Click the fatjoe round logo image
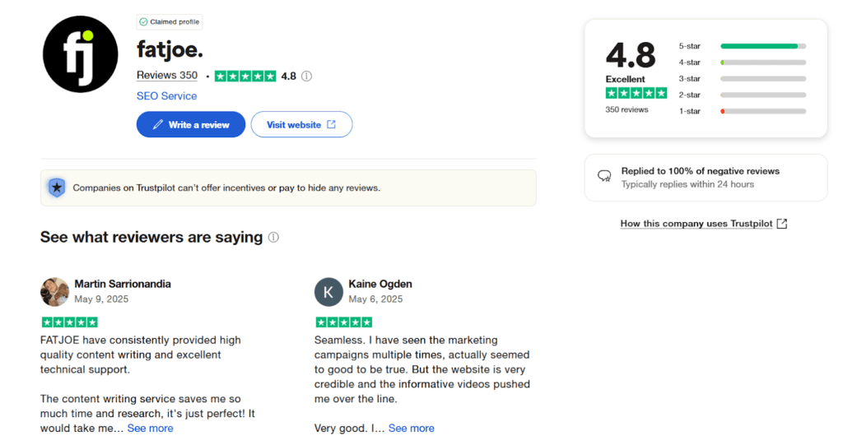Image resolution: width=843 pixels, height=445 pixels. tap(80, 54)
